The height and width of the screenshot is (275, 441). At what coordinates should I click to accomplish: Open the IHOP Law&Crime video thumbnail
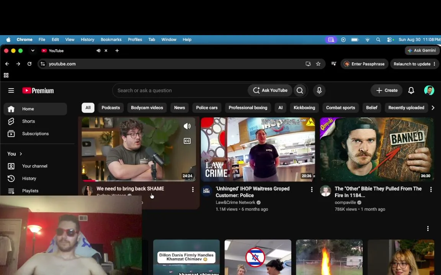[x=258, y=149]
